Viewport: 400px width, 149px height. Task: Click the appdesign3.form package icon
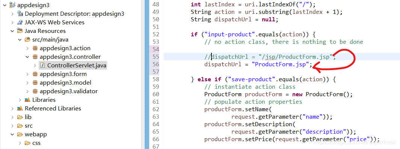[x=35, y=74]
